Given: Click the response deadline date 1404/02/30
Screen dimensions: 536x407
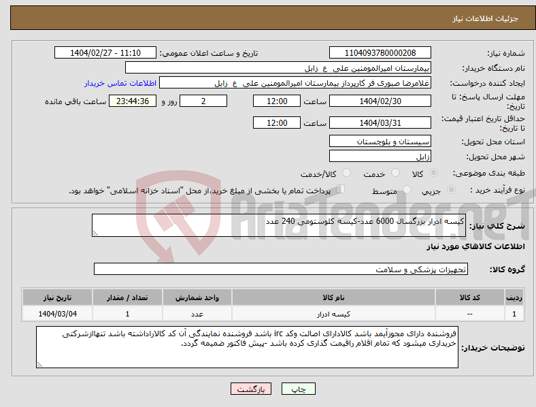Looking at the screenshot, I should point(380,101).
